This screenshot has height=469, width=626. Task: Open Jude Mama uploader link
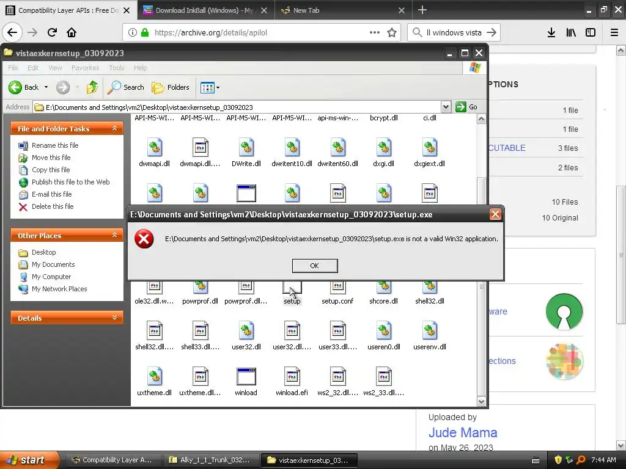(x=463, y=432)
